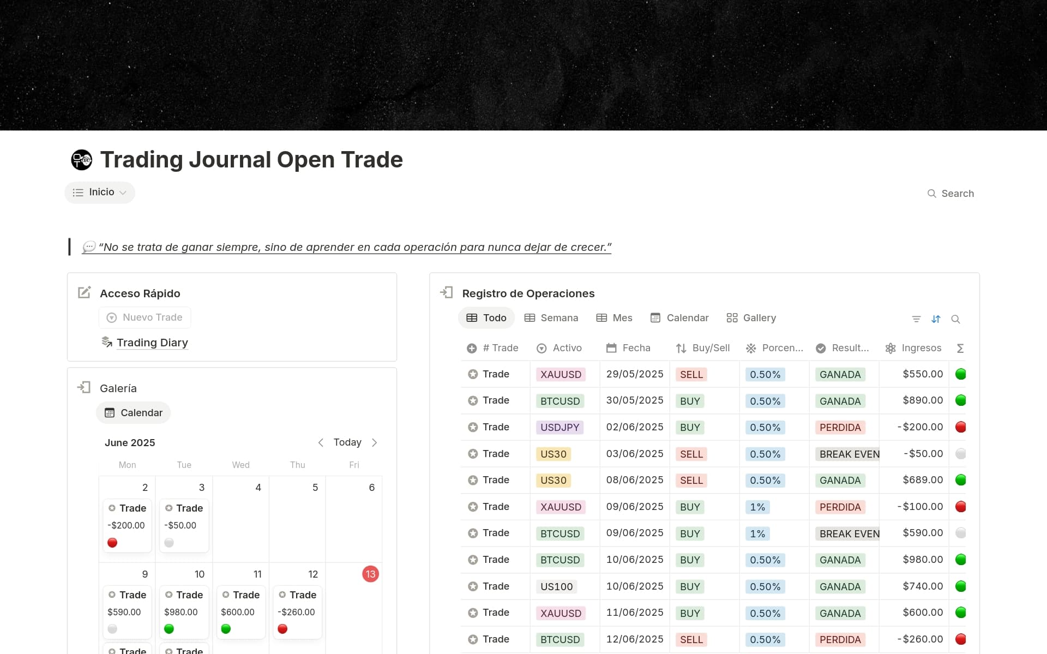Click the Calendar view icon in Registro
This screenshot has width=1047, height=654.
pos(656,317)
